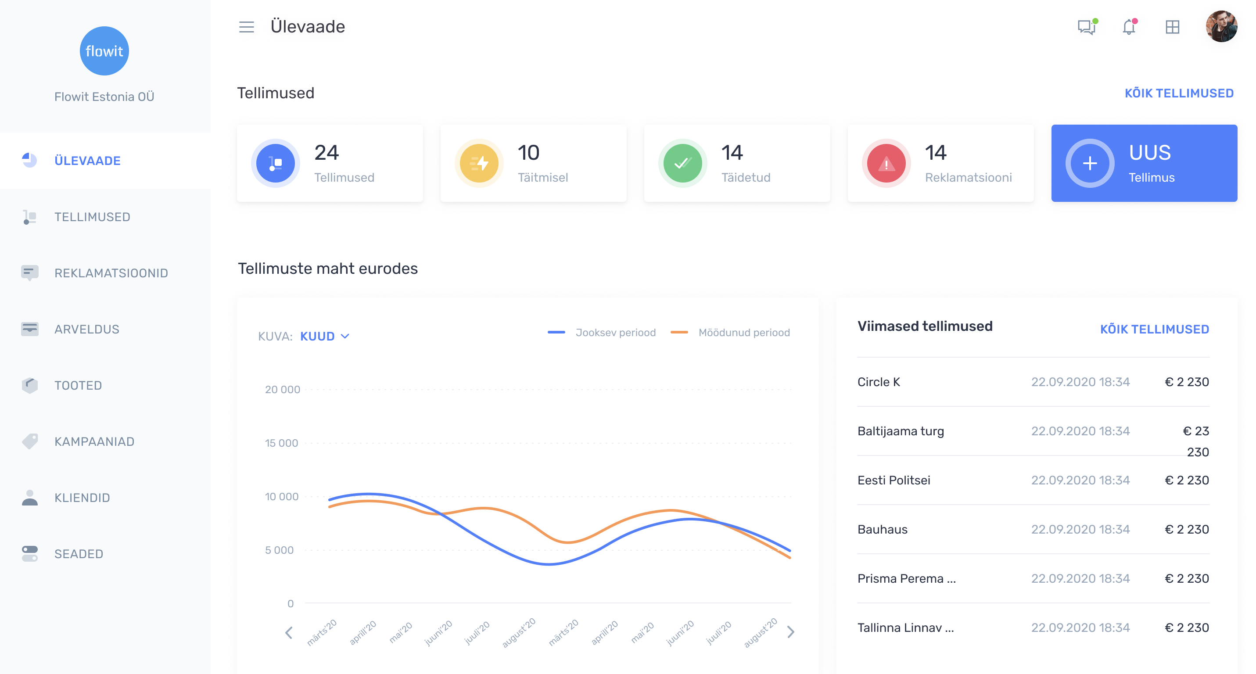Screen dimensions: 1256x674
Task: Click the UUS Tellimus button
Action: coord(1144,163)
